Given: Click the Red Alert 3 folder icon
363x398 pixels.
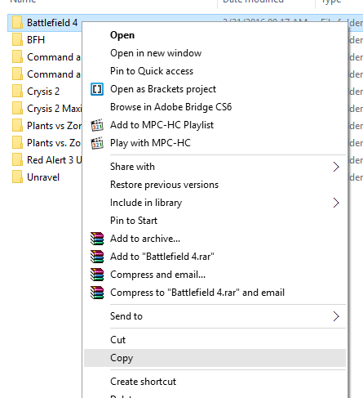Looking at the screenshot, I should coord(17,160).
